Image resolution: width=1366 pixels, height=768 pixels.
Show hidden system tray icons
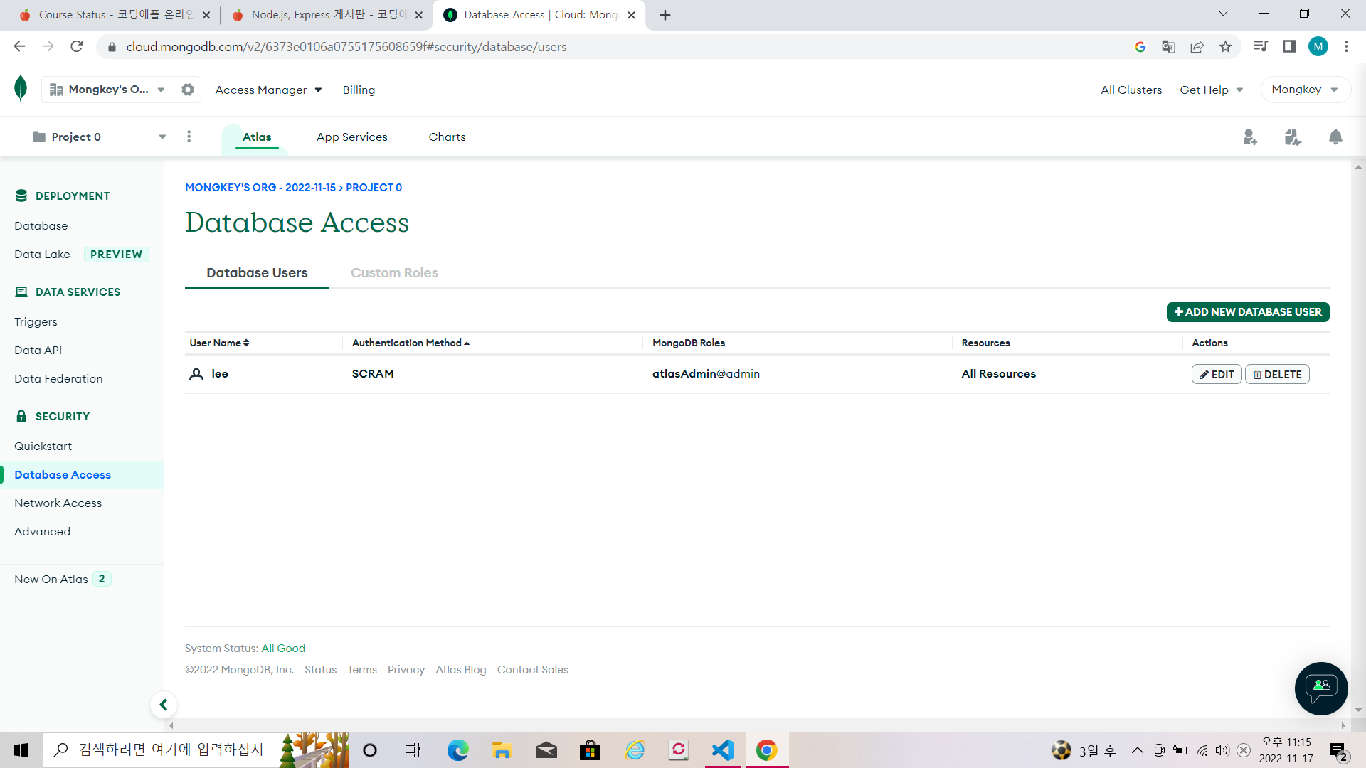tap(1137, 750)
